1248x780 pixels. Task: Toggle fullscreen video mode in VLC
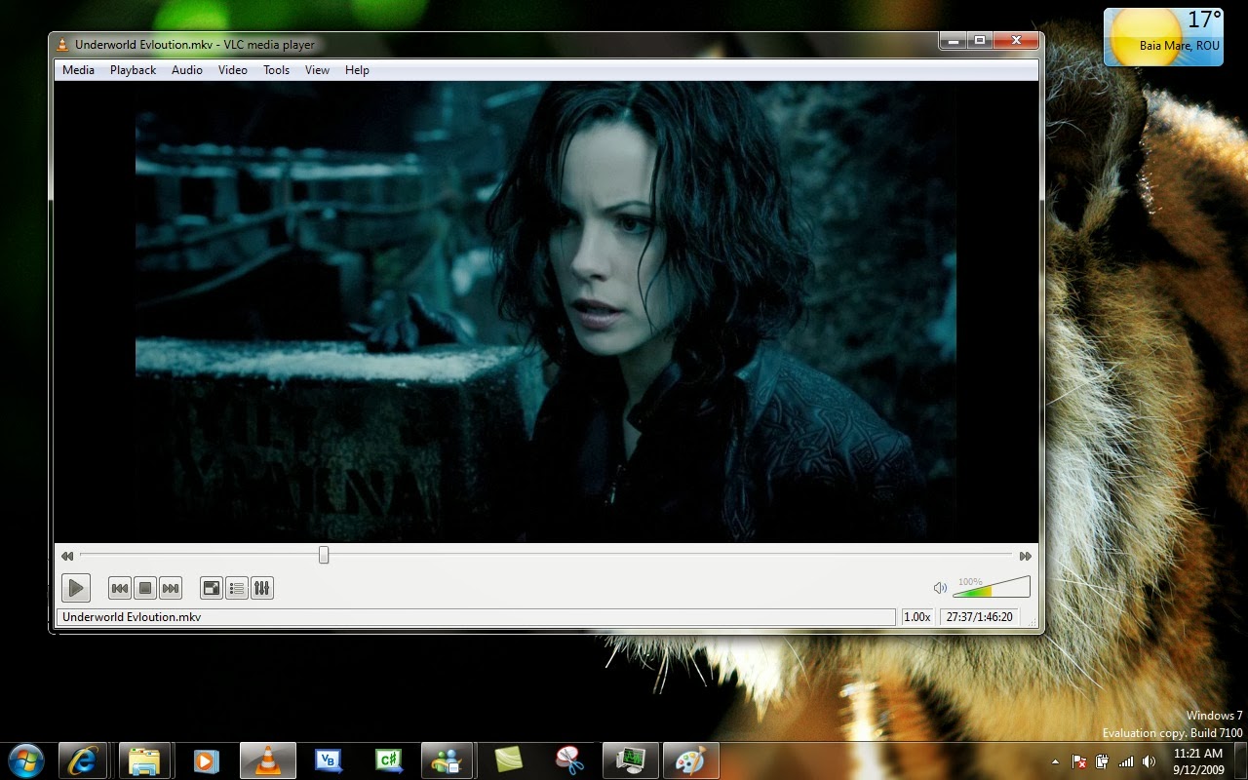pos(212,588)
